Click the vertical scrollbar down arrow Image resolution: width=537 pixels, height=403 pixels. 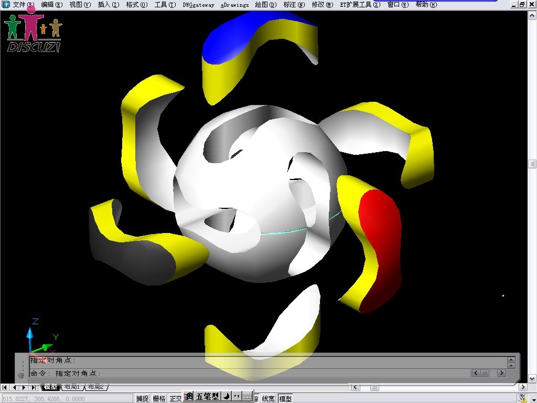tap(532, 379)
